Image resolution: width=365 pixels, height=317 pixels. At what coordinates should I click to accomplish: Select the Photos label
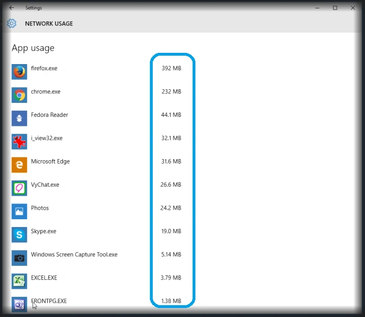click(x=40, y=208)
